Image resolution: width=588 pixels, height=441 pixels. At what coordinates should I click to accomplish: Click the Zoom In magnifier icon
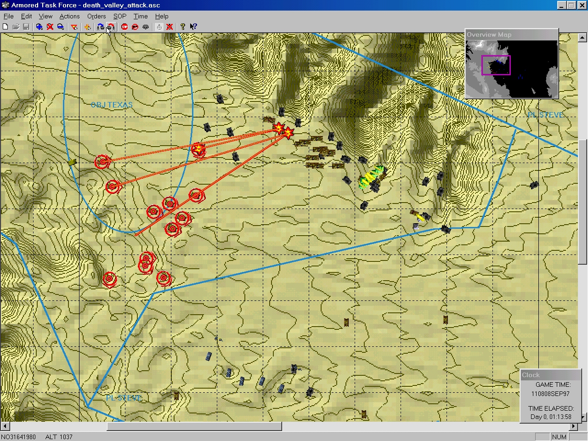pyautogui.click(x=40, y=27)
